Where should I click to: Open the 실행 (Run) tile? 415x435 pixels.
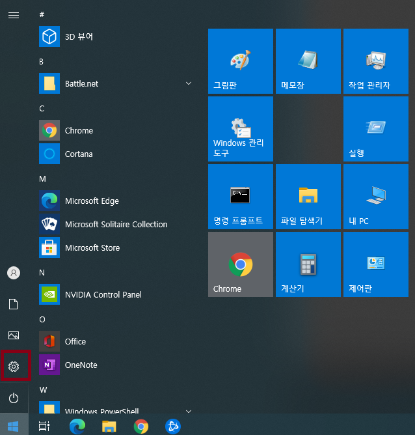[376, 129]
